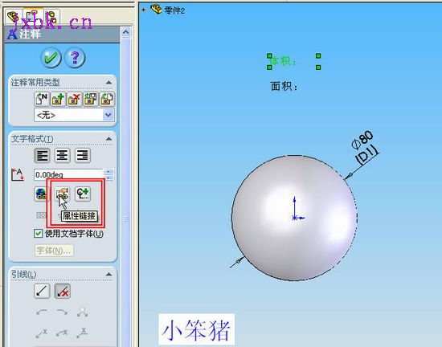Select center text alignment

[63, 156]
